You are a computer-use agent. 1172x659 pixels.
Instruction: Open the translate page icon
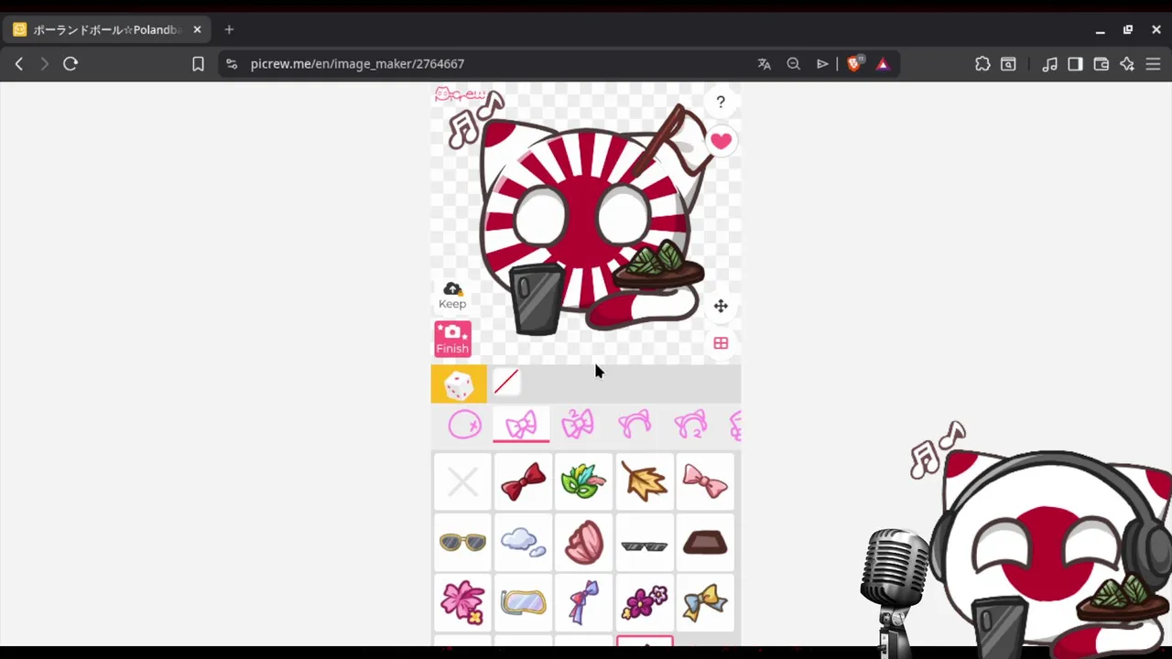click(x=765, y=64)
